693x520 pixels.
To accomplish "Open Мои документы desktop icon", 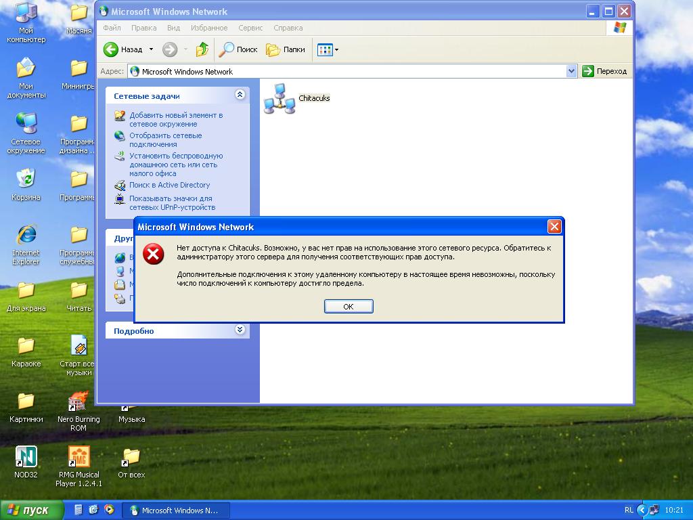I will pos(26,78).
